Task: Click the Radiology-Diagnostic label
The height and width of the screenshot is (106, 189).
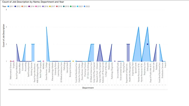Action: pos(112,71)
